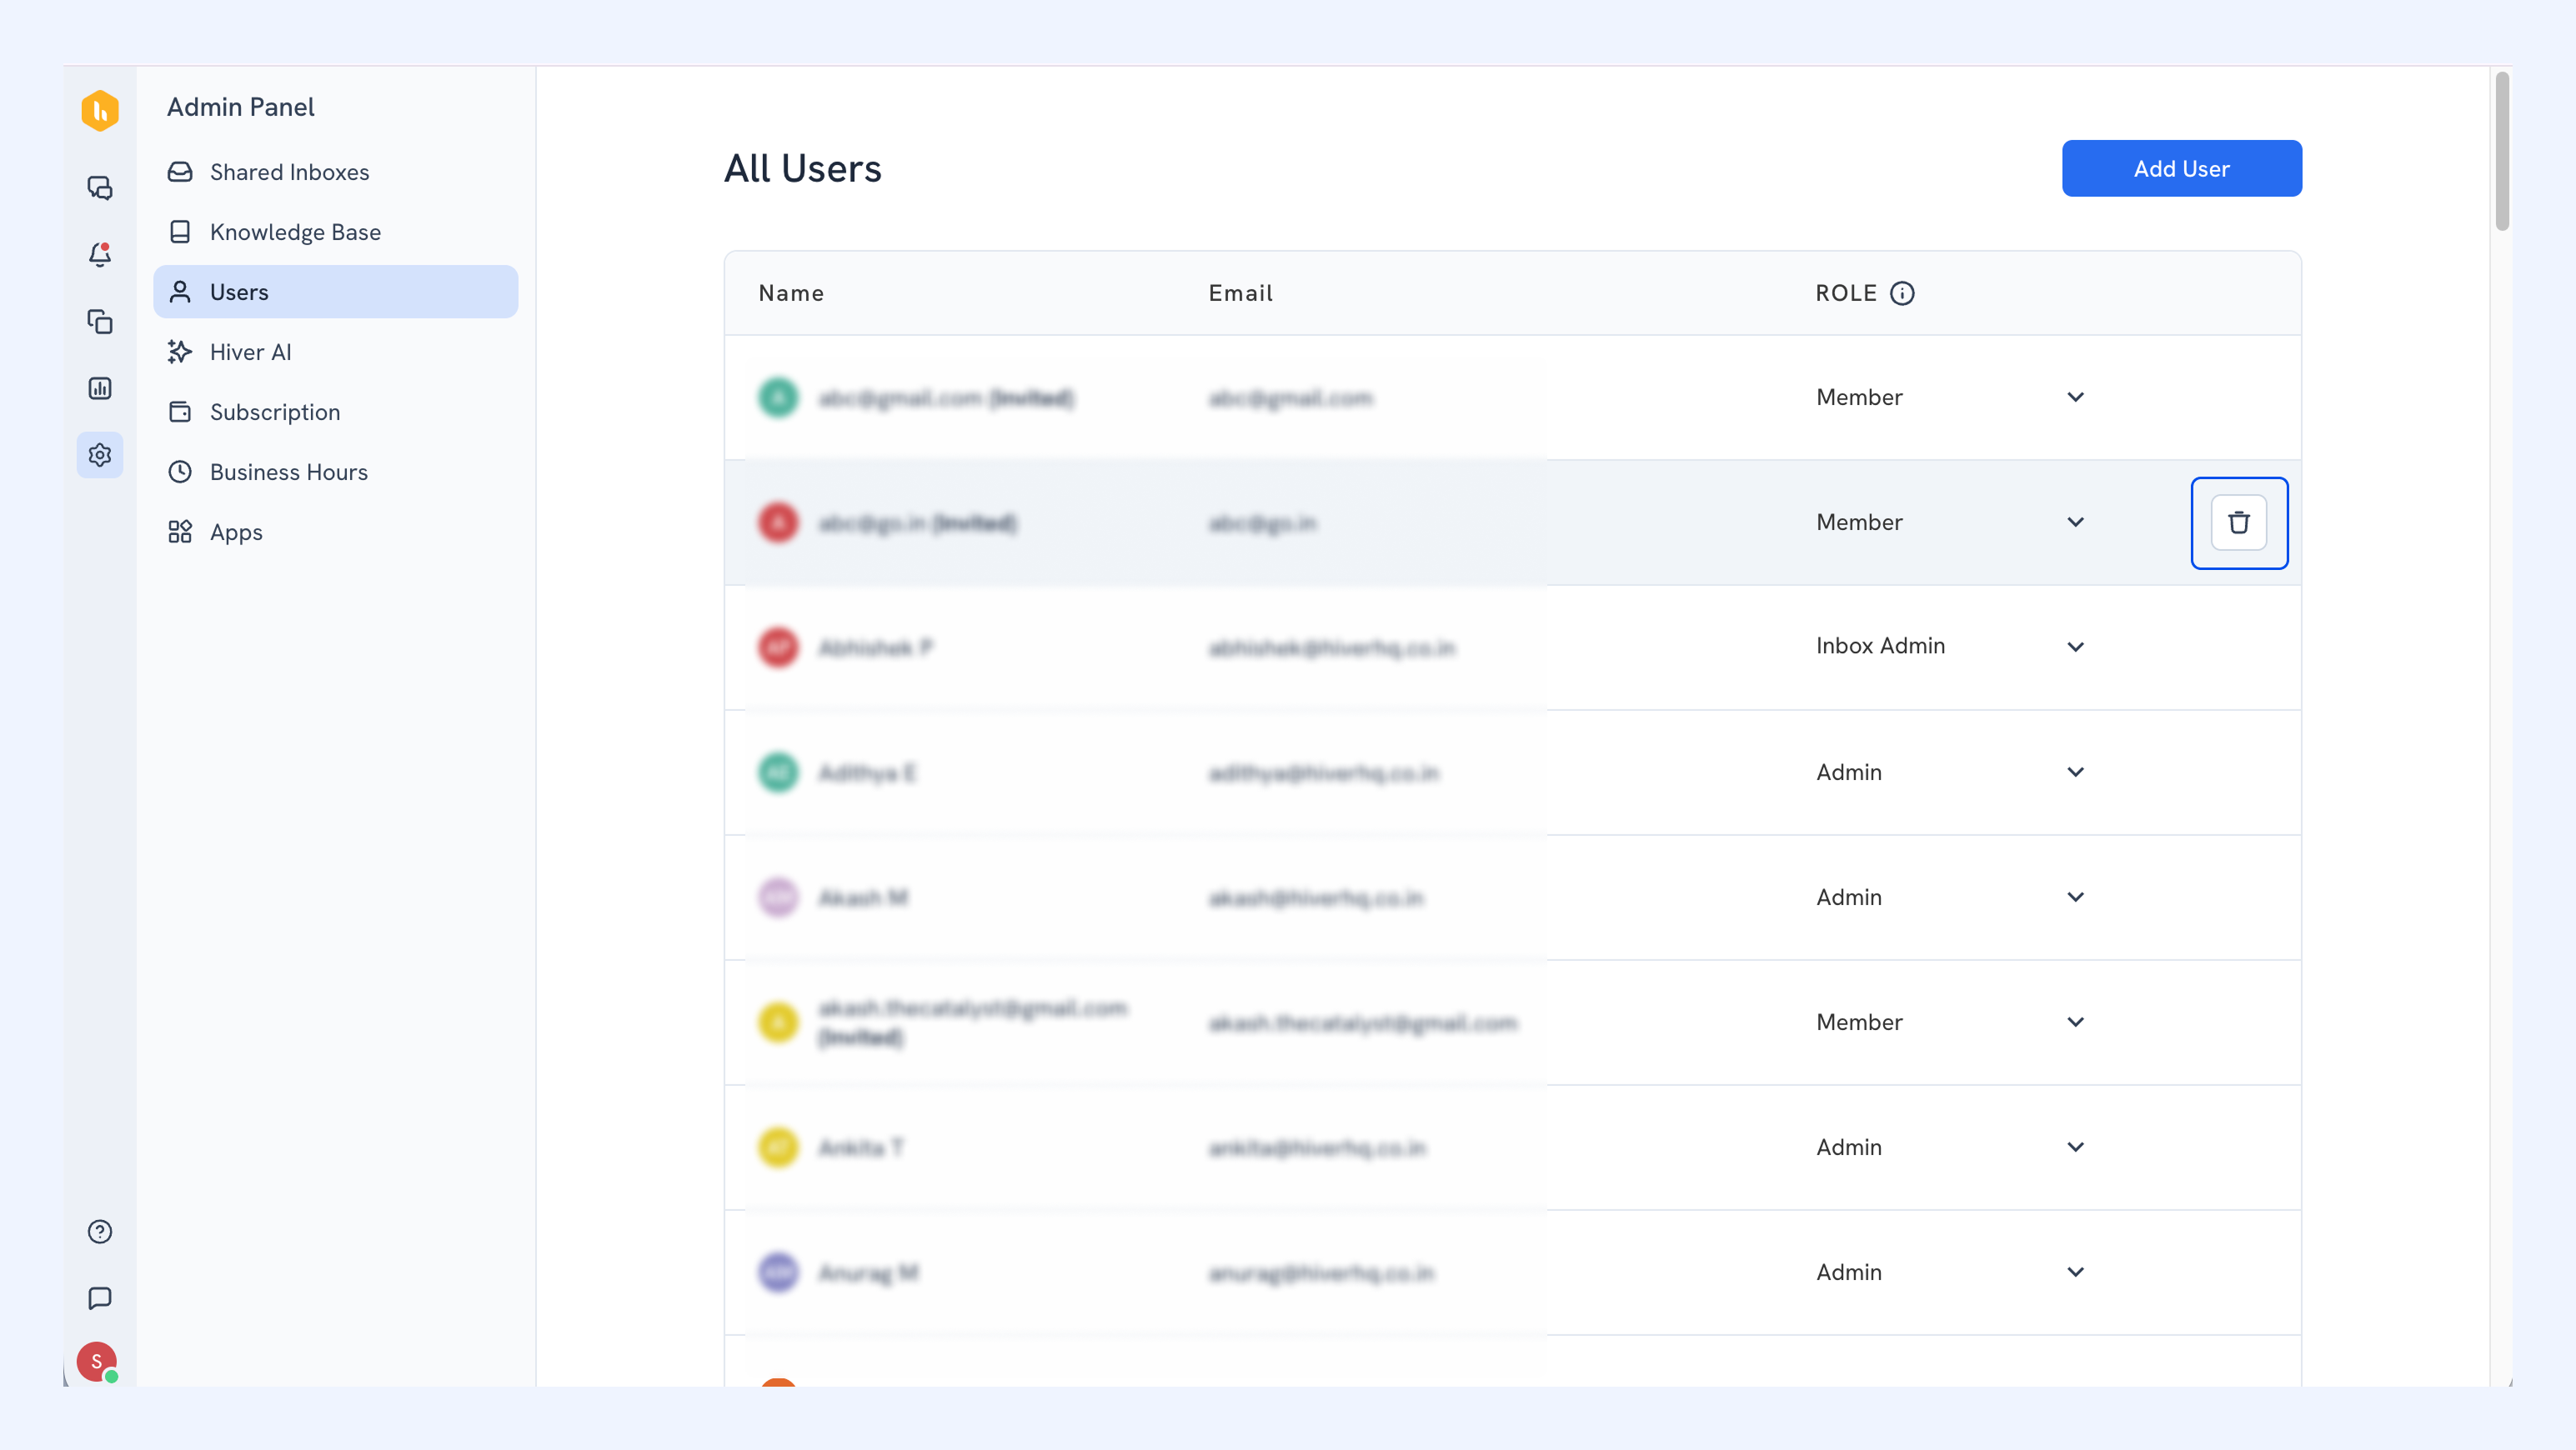Image resolution: width=2576 pixels, height=1450 pixels.
Task: Open the user profile avatar S
Action: coord(97,1361)
